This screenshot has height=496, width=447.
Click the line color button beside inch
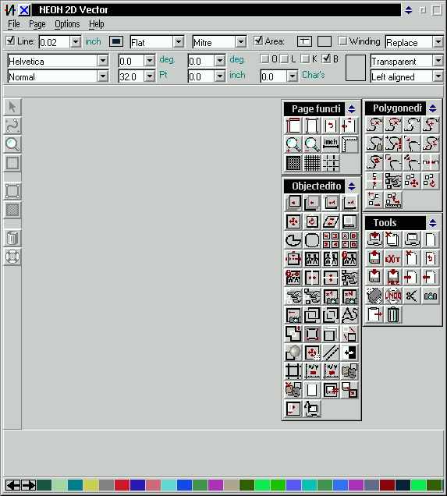[116, 41]
